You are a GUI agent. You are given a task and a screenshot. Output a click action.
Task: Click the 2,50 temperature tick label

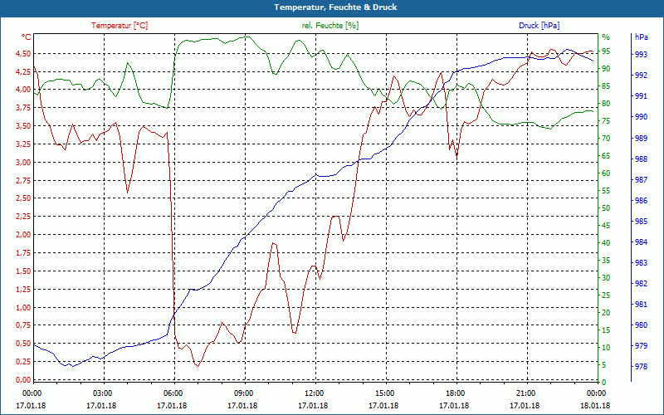[x=22, y=198]
